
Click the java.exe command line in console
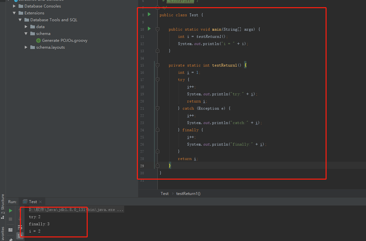click(76, 210)
